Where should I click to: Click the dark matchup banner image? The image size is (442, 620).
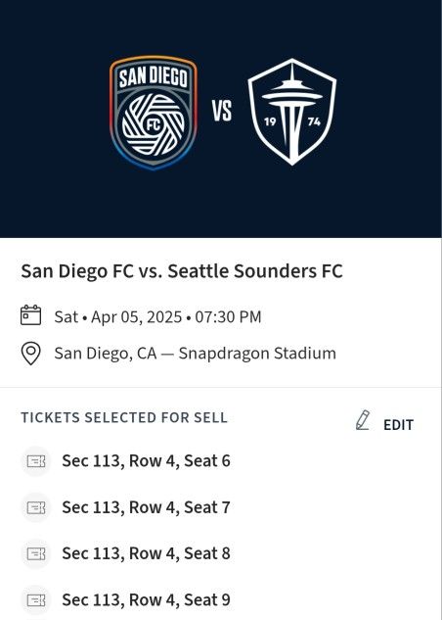(x=221, y=119)
